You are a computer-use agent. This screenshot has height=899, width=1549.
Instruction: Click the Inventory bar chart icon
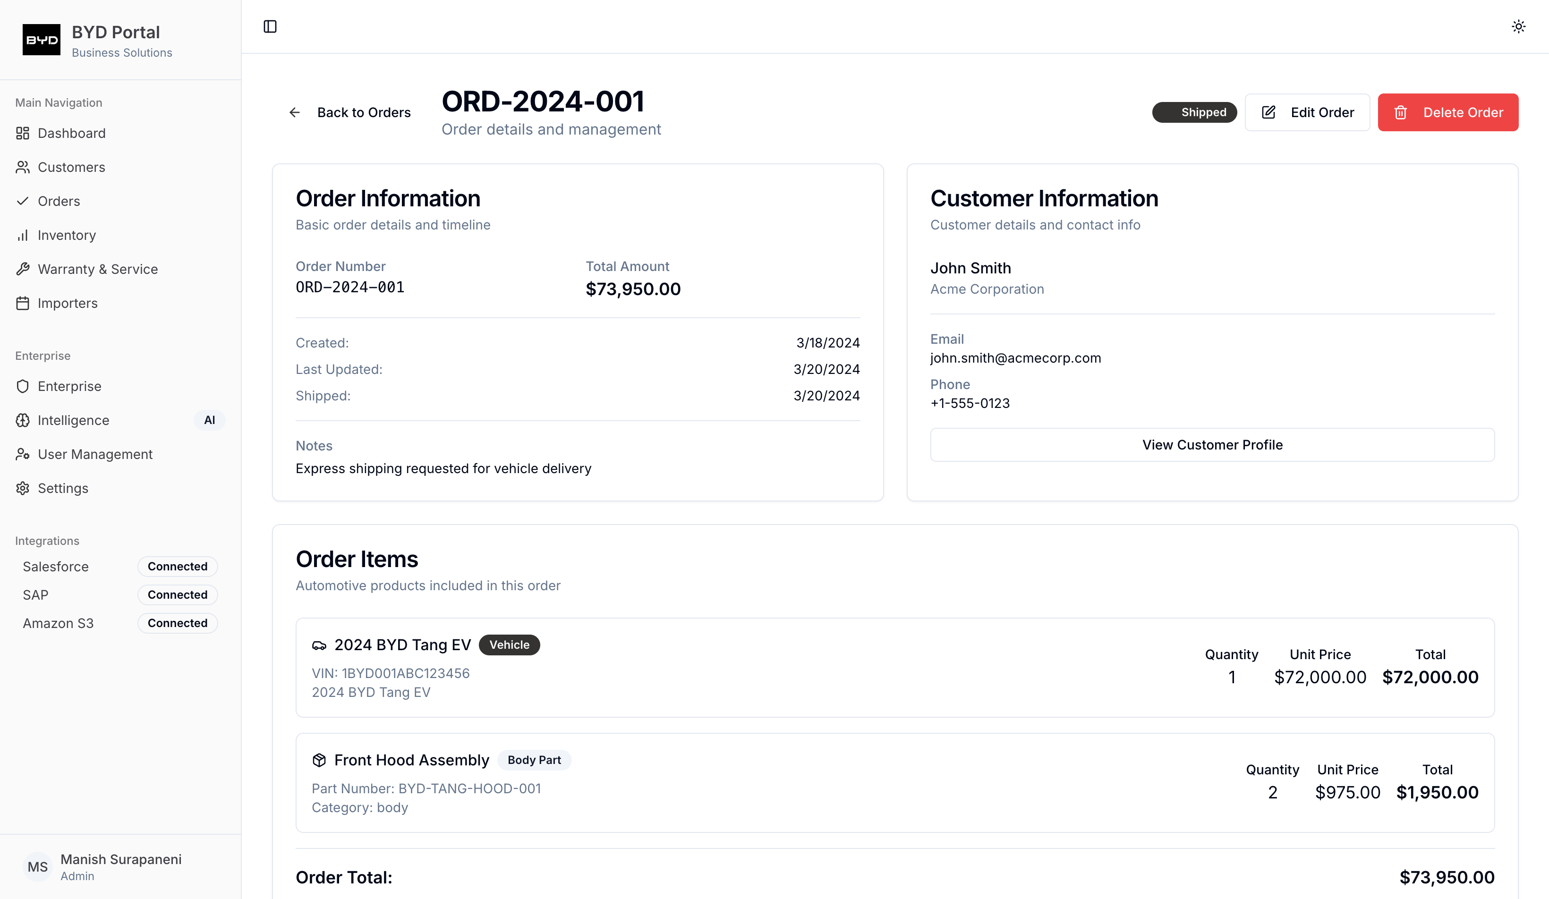(x=23, y=235)
